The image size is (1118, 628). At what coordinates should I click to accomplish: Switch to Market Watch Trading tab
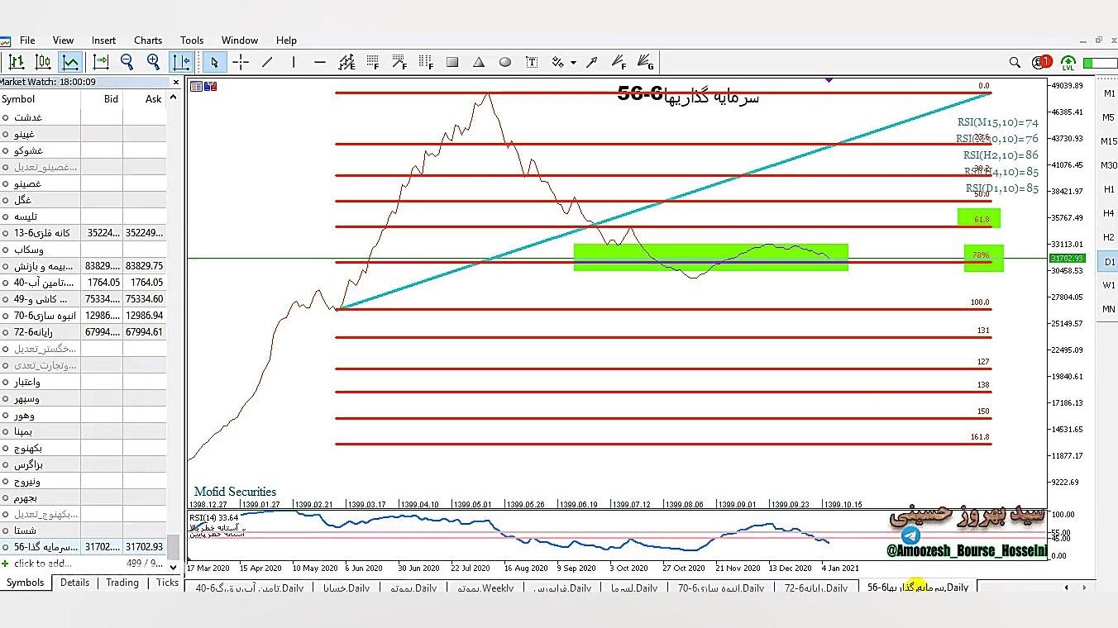tap(122, 583)
